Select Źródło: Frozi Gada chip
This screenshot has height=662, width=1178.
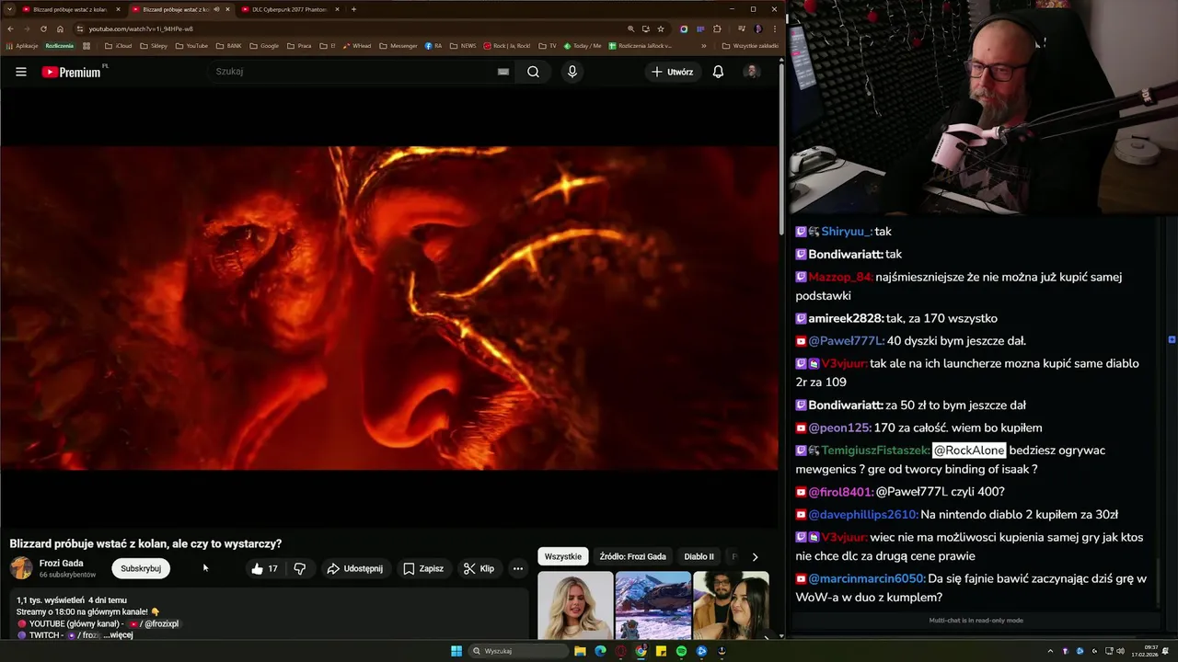point(632,556)
